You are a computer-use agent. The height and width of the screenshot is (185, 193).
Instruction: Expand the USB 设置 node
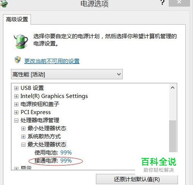[16, 88]
